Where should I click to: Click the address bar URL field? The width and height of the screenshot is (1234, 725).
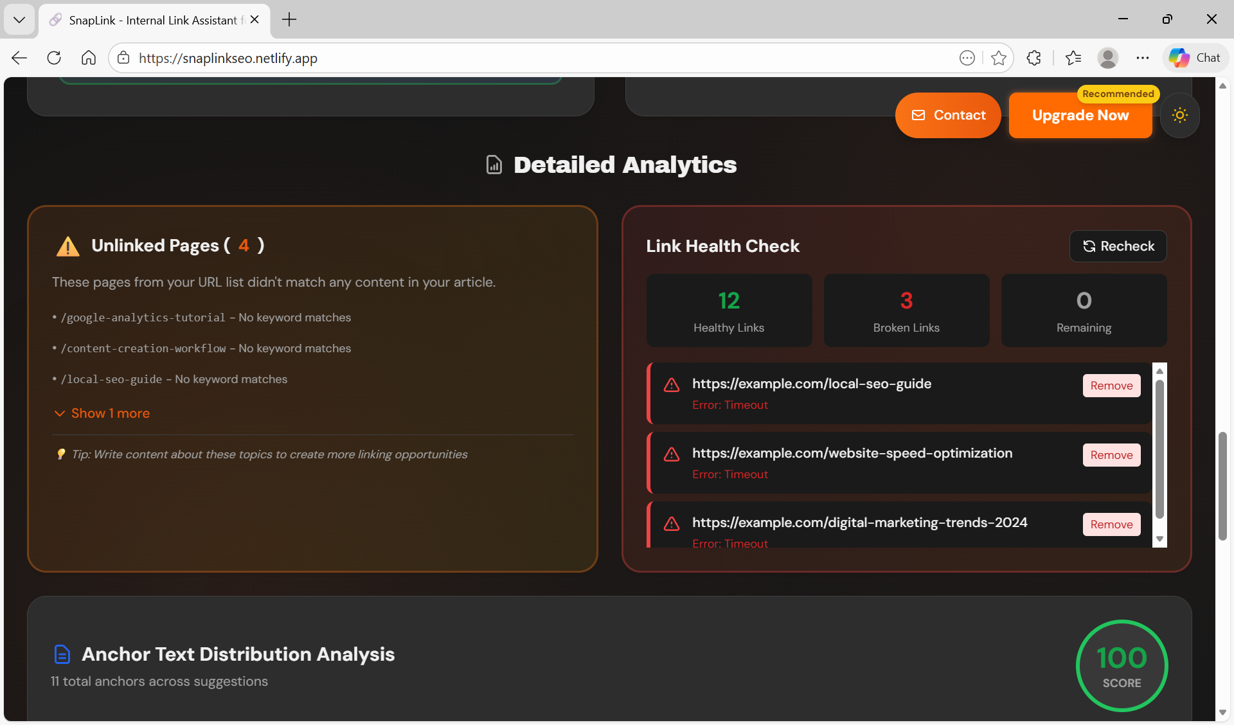(x=540, y=58)
